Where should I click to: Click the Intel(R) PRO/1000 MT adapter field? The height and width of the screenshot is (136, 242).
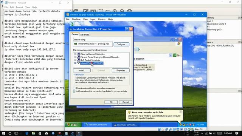point(93,44)
